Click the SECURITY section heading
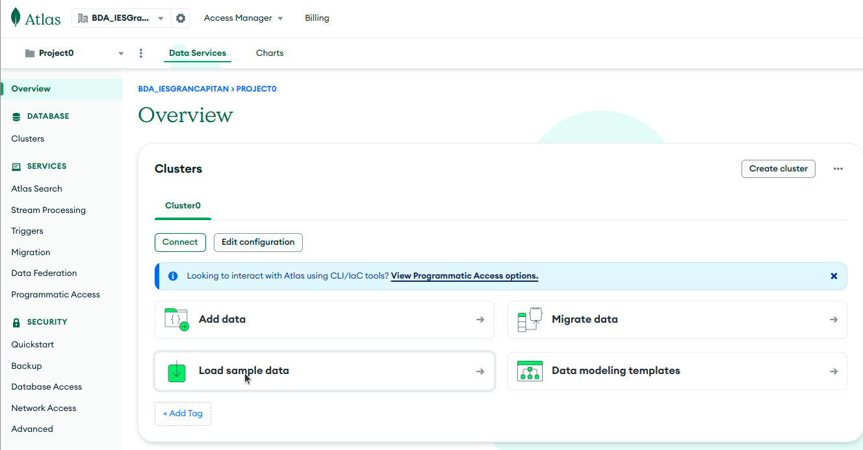Image resolution: width=863 pixels, height=450 pixels. pyautogui.click(x=47, y=322)
